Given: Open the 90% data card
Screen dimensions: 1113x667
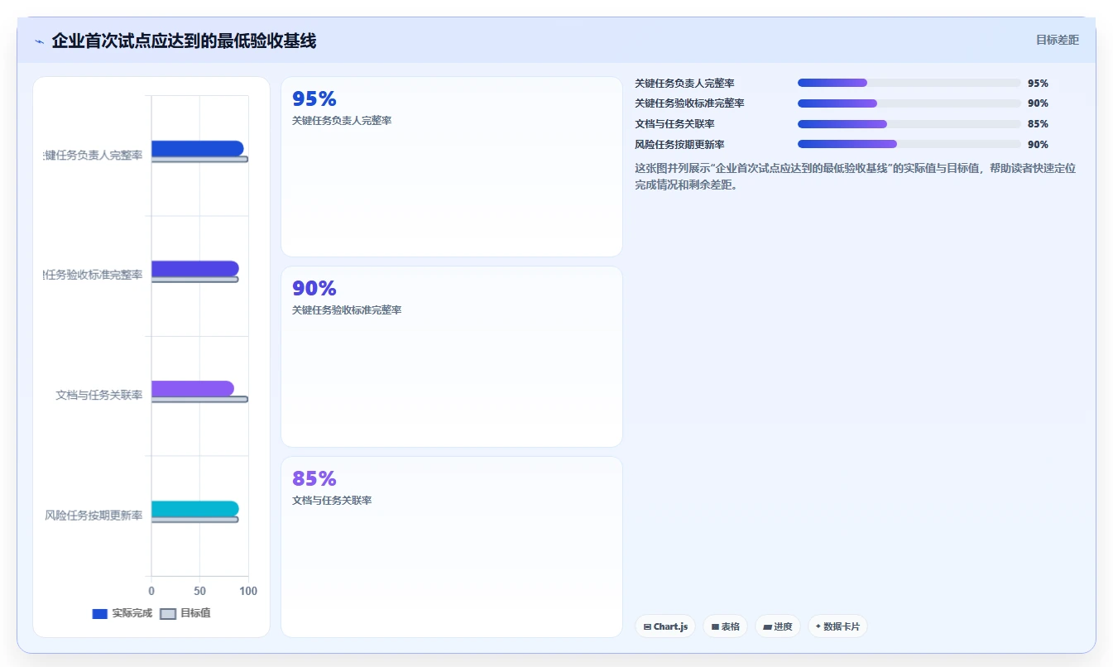Looking at the screenshot, I should [x=452, y=357].
